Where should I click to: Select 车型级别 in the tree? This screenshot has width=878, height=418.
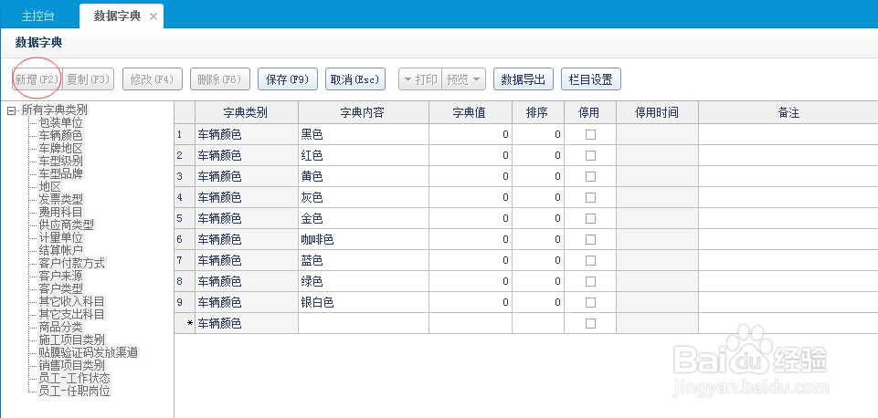(x=60, y=161)
